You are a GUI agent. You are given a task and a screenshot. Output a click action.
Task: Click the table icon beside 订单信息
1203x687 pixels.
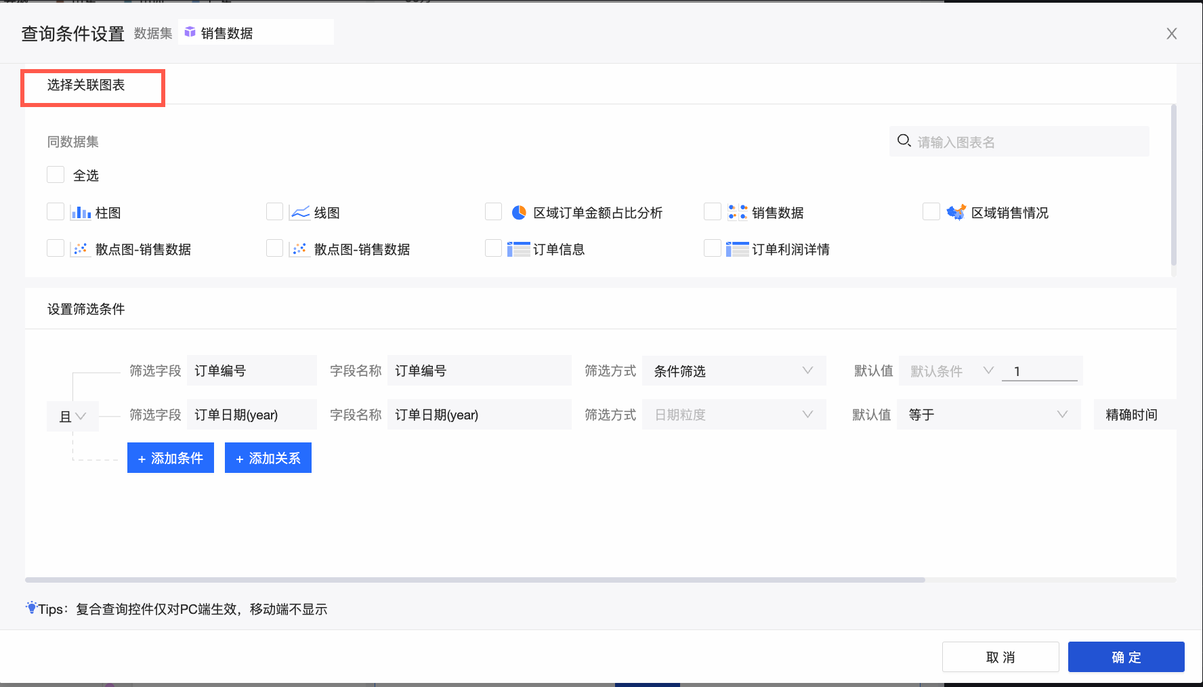tap(519, 249)
